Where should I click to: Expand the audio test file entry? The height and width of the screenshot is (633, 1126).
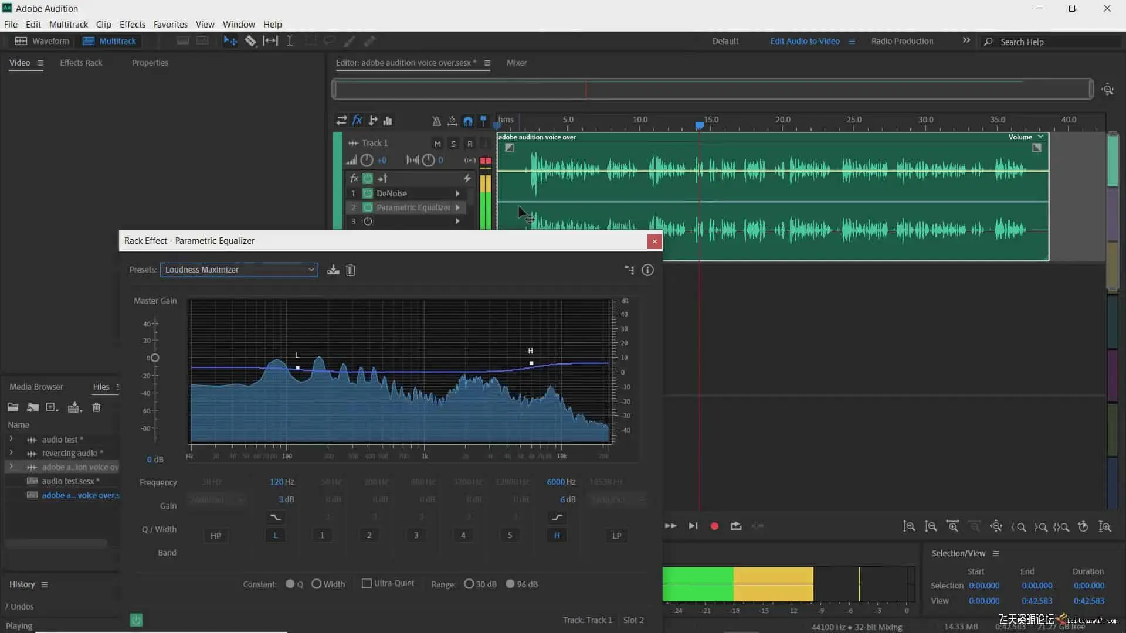[11, 439]
